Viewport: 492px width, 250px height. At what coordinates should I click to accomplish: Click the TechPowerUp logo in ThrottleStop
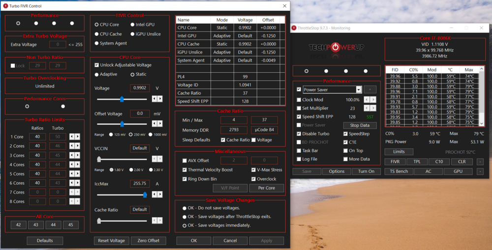click(x=336, y=47)
